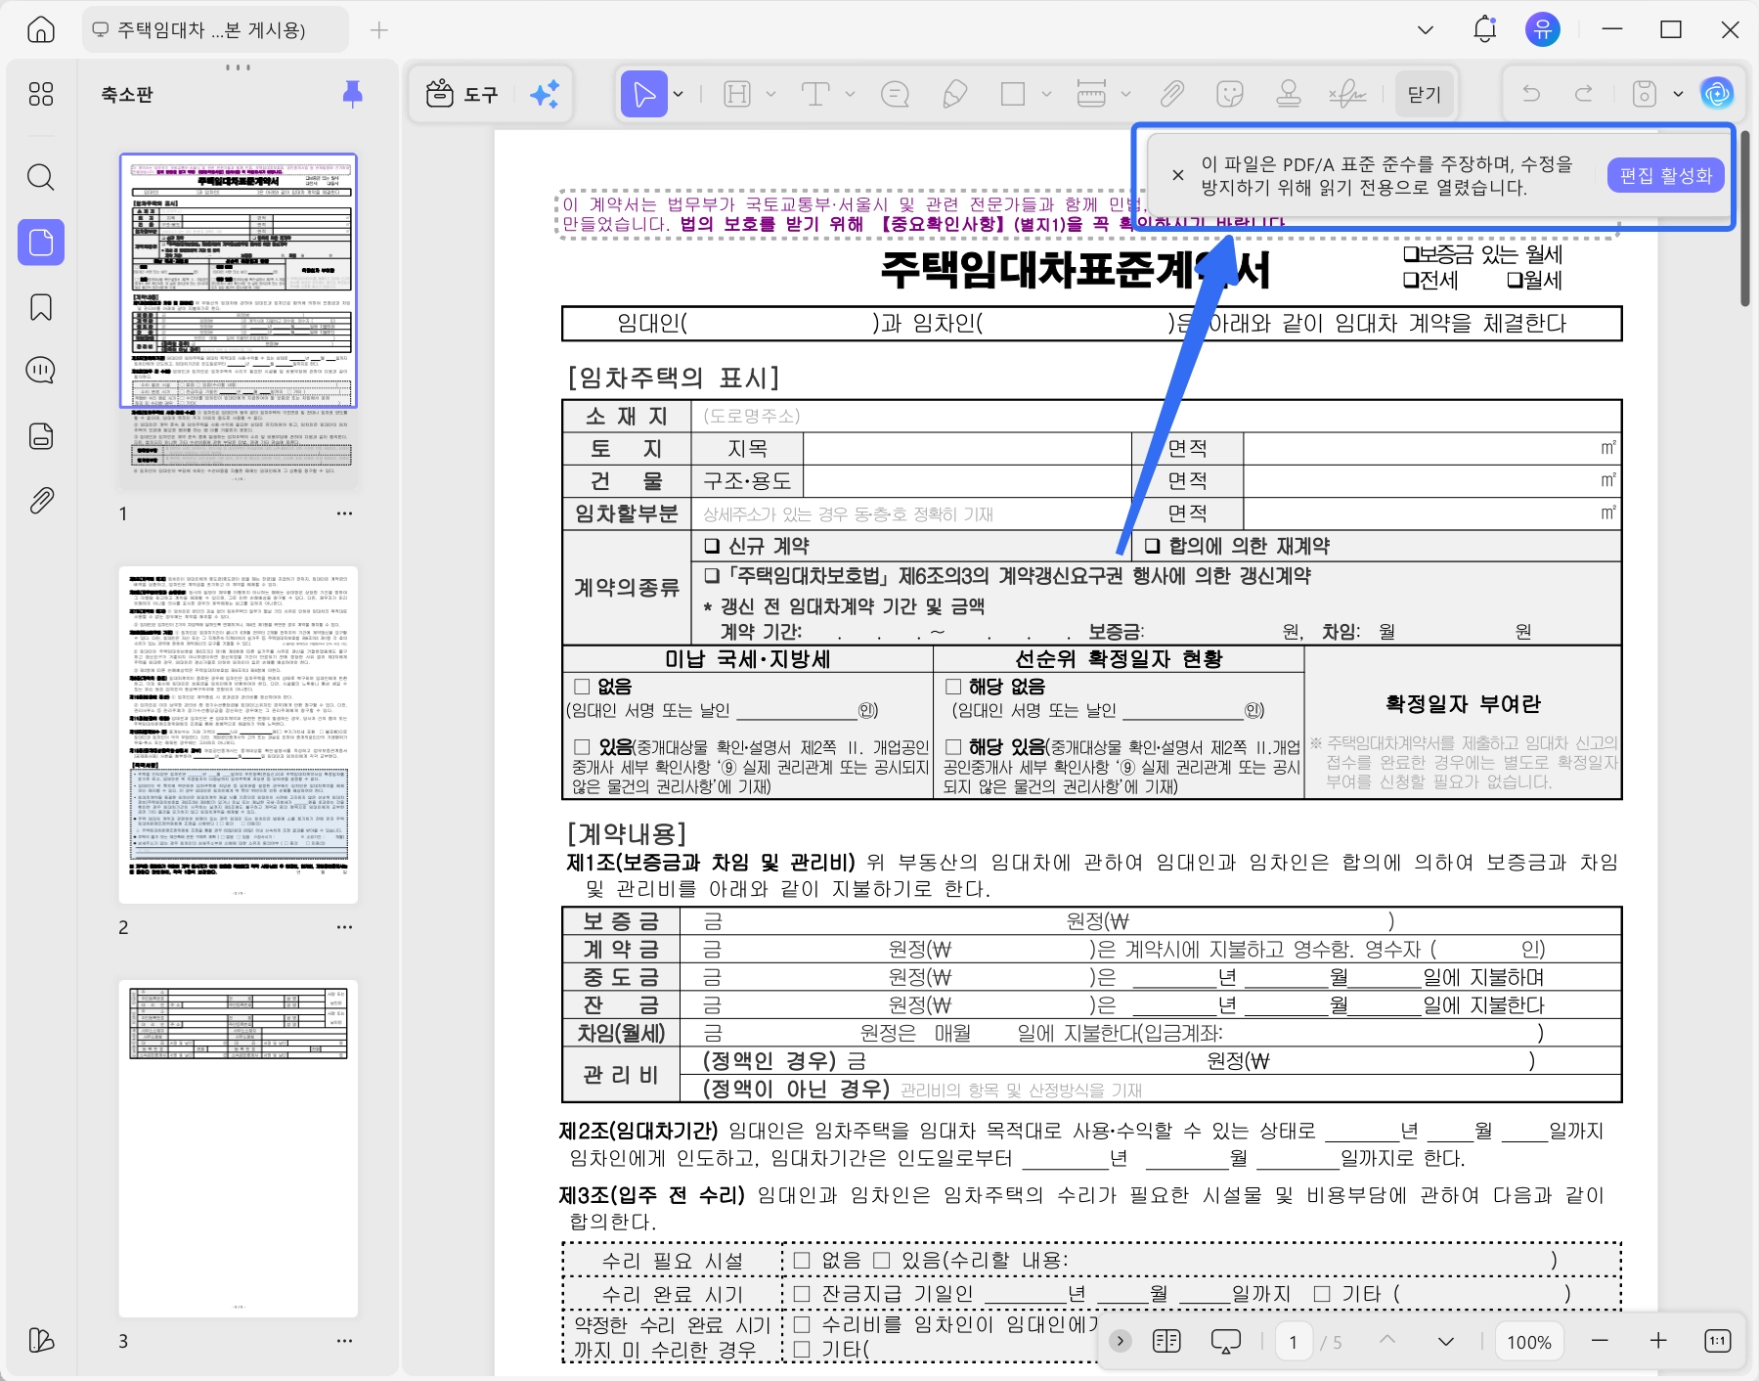Viewport: 1759px width, 1381px height.
Task: Select the rectangle shape tool
Action: click(1013, 95)
